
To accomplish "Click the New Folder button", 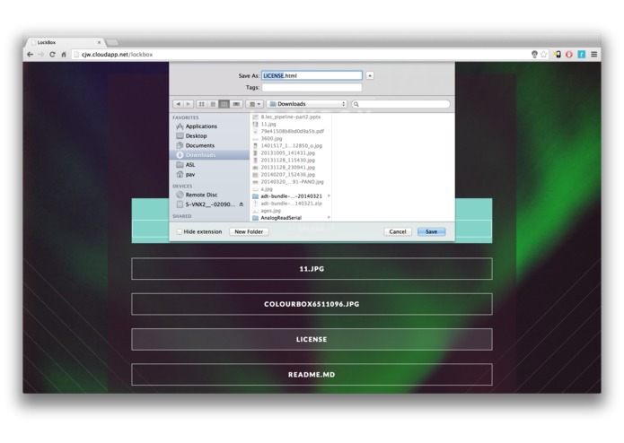I will pyautogui.click(x=249, y=231).
